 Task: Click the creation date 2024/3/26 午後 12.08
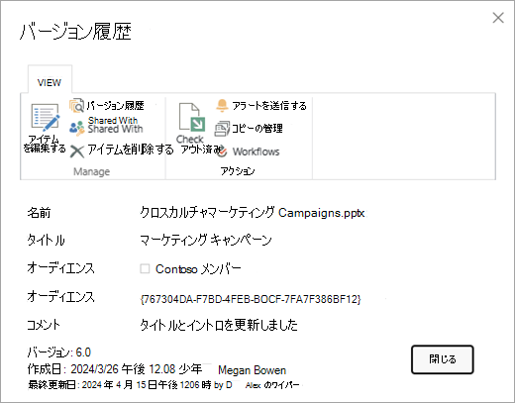point(123,369)
